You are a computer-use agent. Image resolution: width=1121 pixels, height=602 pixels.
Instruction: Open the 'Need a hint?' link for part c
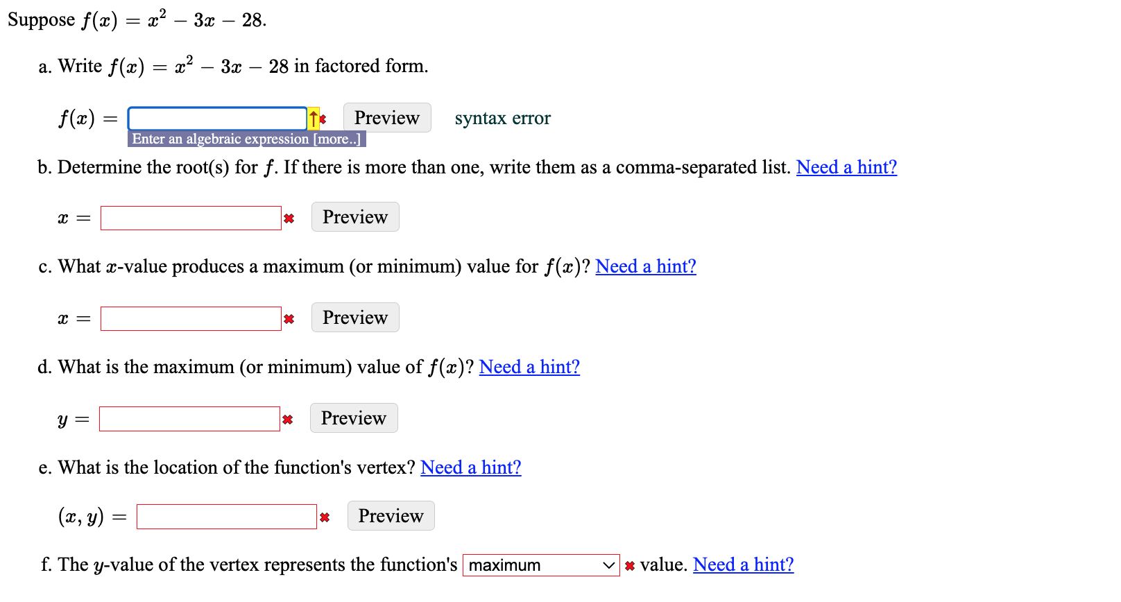[x=646, y=266]
